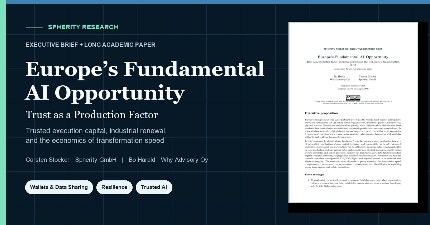This screenshot has height=225, width=430.
Task: Click 'EXECUTIVE BRIEF + LONG ACADEMIC PAPER' text
Action: pyautogui.click(x=91, y=45)
